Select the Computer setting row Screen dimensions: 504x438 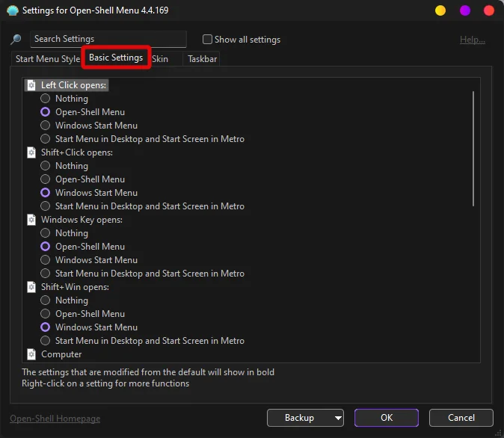(x=54, y=354)
